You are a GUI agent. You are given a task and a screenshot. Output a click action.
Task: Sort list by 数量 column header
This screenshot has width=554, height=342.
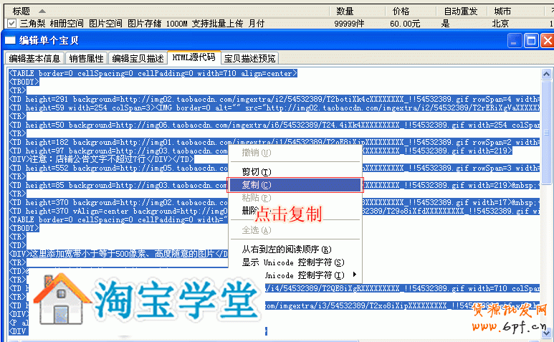click(345, 11)
